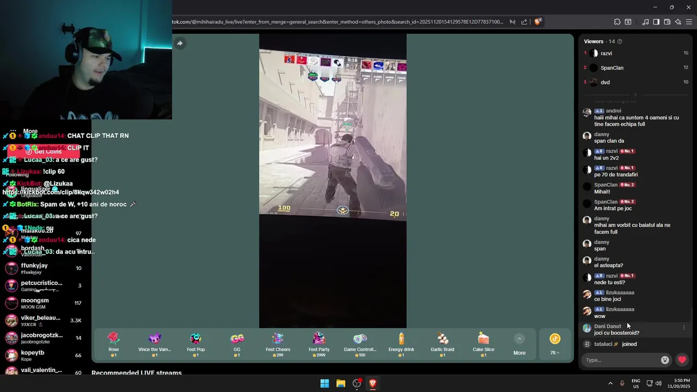The image size is (697, 392).
Task: Open the Brave Wallet icon
Action: pos(667,22)
